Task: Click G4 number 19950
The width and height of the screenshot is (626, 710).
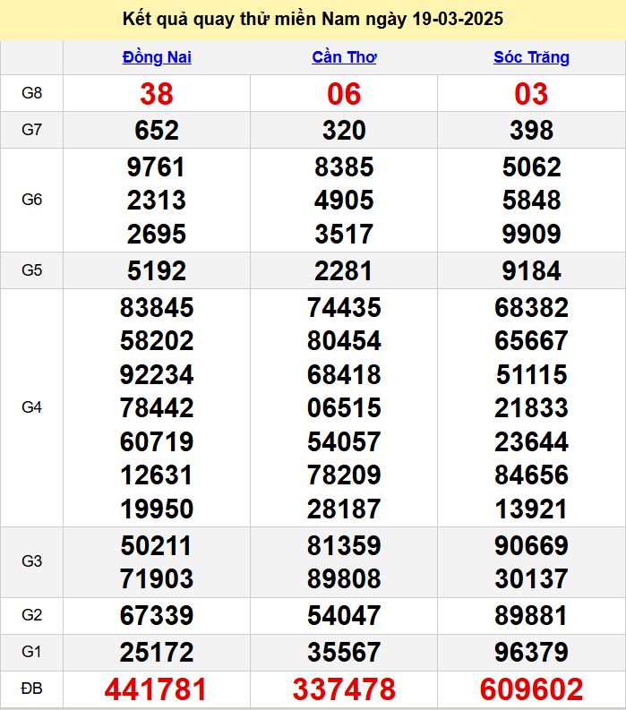Action: [157, 509]
